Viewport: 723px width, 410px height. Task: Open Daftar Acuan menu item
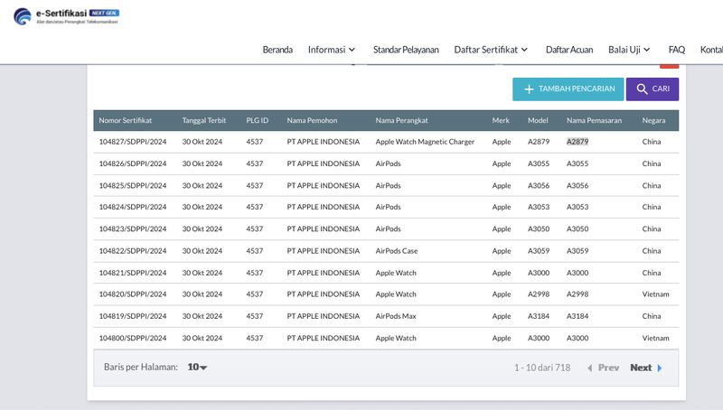click(569, 50)
